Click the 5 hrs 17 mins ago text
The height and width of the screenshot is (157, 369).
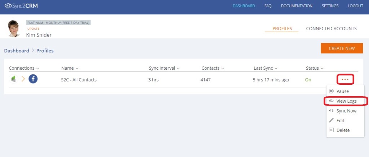(271, 80)
